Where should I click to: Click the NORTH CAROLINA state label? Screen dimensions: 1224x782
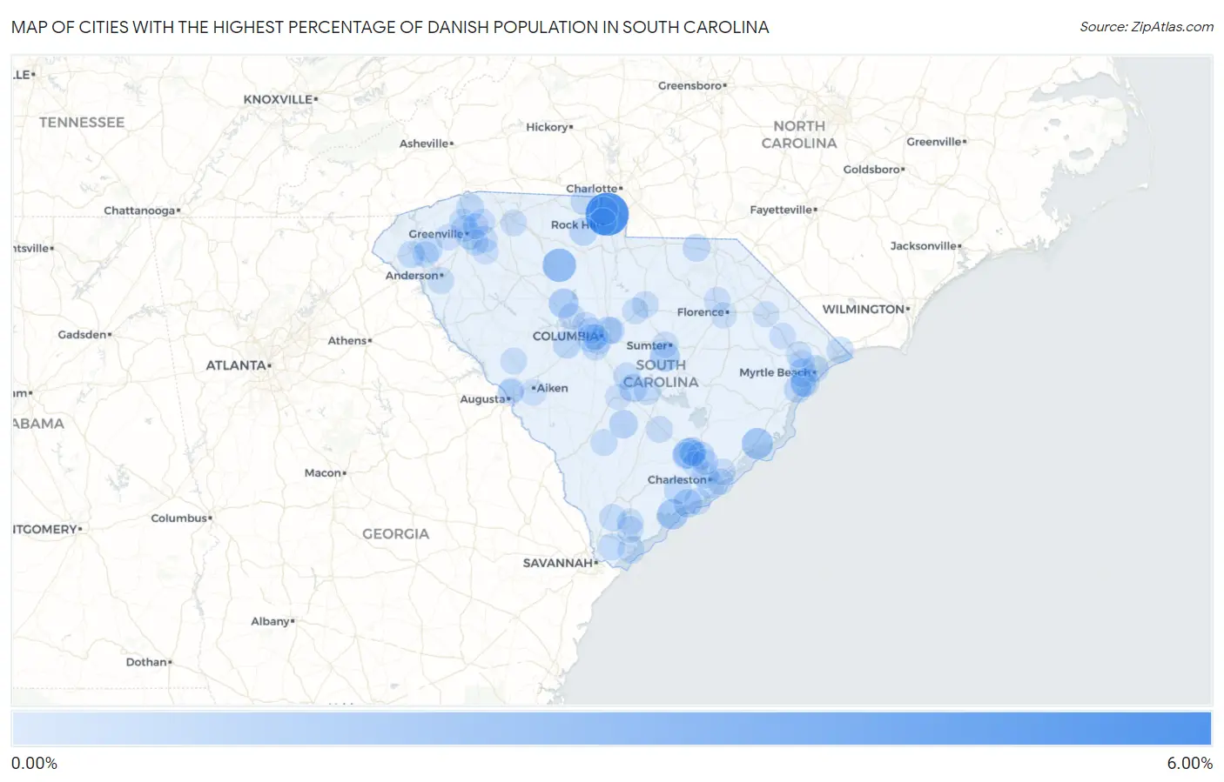click(799, 135)
